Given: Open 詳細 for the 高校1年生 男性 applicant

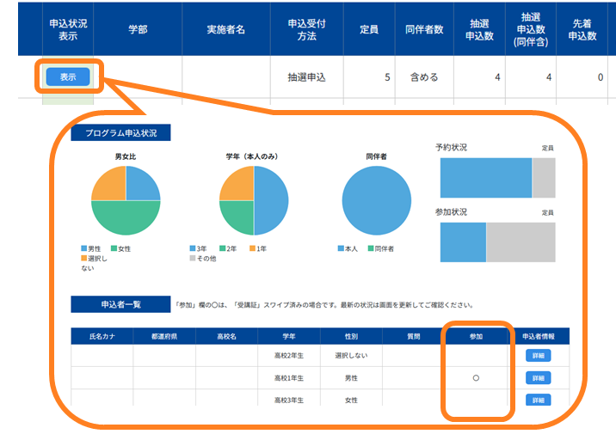Looking at the screenshot, I should click(539, 378).
